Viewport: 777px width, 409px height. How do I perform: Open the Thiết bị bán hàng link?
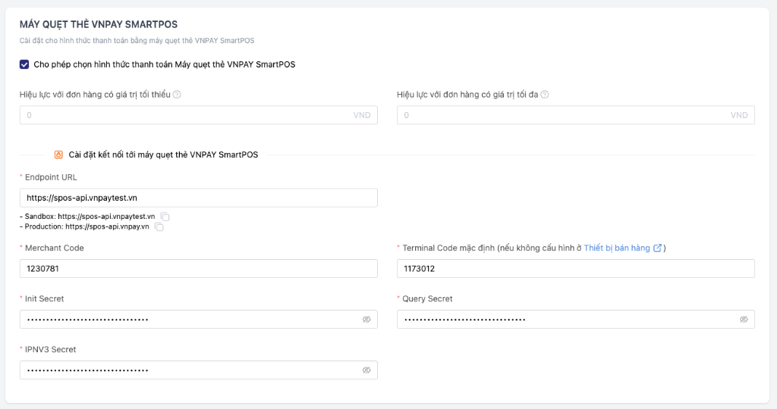[x=618, y=248]
